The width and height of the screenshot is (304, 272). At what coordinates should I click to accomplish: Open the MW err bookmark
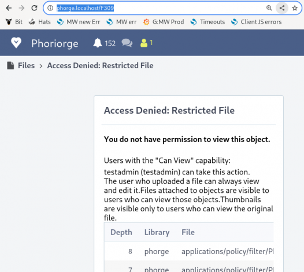pos(121,22)
